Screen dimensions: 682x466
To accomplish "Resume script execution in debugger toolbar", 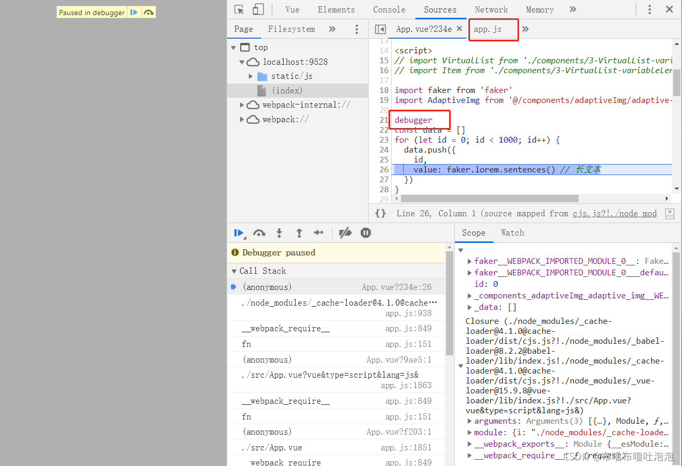I will (239, 233).
